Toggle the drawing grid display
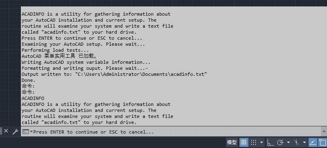 coord(244,142)
